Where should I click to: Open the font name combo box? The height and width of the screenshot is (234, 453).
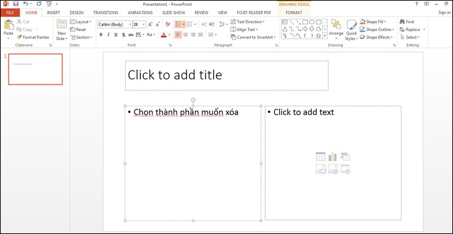click(x=115, y=24)
